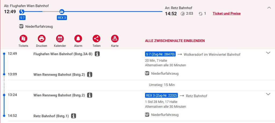Open info icon beside Flughafen Wien Bahnhof
Viewport: 275px width, 123px height.
(x=97, y=54)
